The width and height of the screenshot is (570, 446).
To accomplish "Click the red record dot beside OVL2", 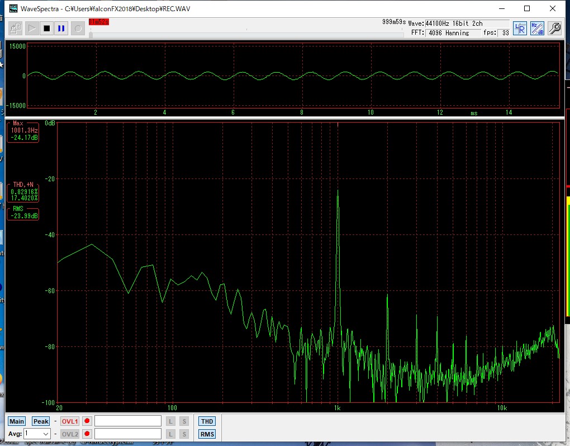I will (87, 434).
